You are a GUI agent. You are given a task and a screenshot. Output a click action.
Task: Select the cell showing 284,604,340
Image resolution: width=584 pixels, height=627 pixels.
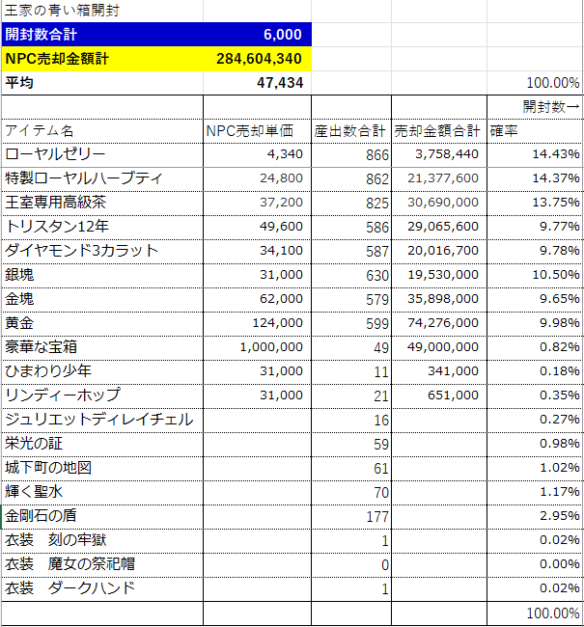pyautogui.click(x=257, y=59)
